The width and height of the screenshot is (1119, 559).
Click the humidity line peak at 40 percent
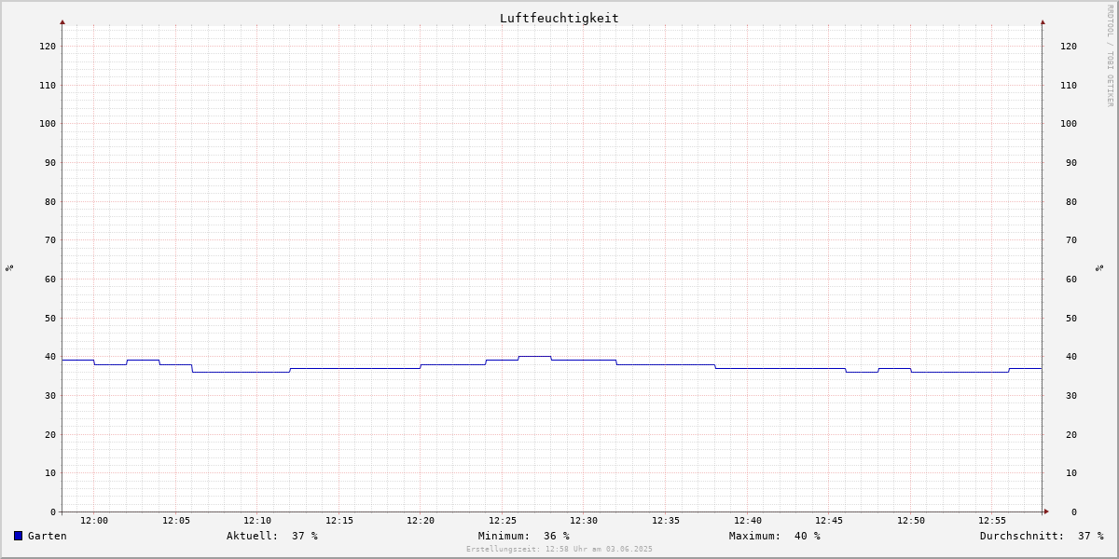pyautogui.click(x=535, y=356)
